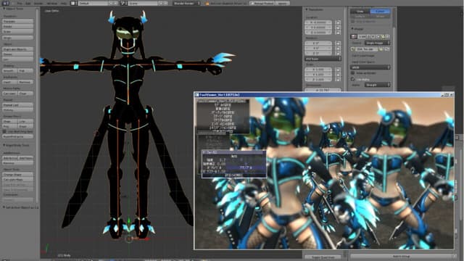This screenshot has height=261, width=464.
Task: Select the highlighted blue tab in right panel
Action: [380, 12]
